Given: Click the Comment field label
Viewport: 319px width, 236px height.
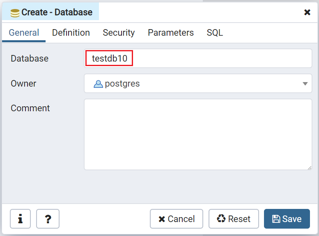Looking at the screenshot, I should [30, 108].
